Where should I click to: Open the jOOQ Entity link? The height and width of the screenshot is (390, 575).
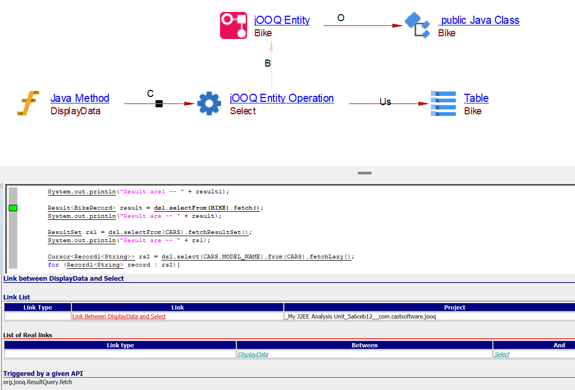coord(282,20)
